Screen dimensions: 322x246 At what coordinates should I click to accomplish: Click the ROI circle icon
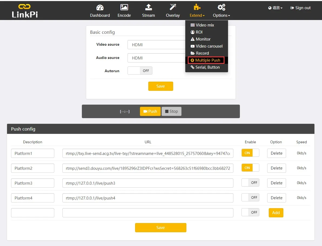192,32
